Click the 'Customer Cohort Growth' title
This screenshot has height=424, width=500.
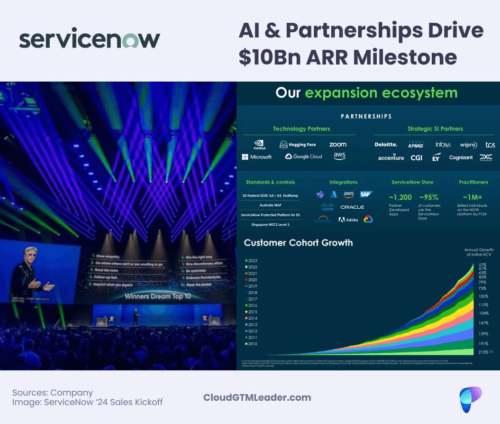(x=298, y=243)
